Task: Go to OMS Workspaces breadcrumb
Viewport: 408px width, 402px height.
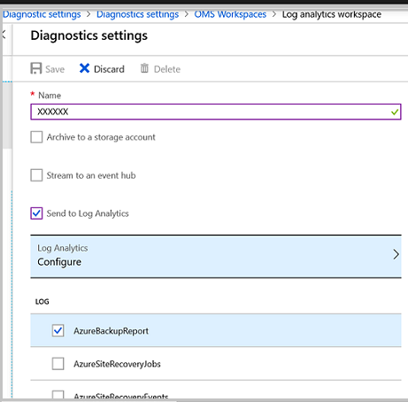Action: click(x=230, y=14)
